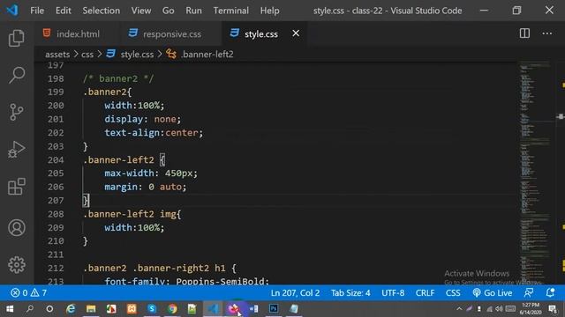Open the View menu
565x317 pixels.
point(141,11)
